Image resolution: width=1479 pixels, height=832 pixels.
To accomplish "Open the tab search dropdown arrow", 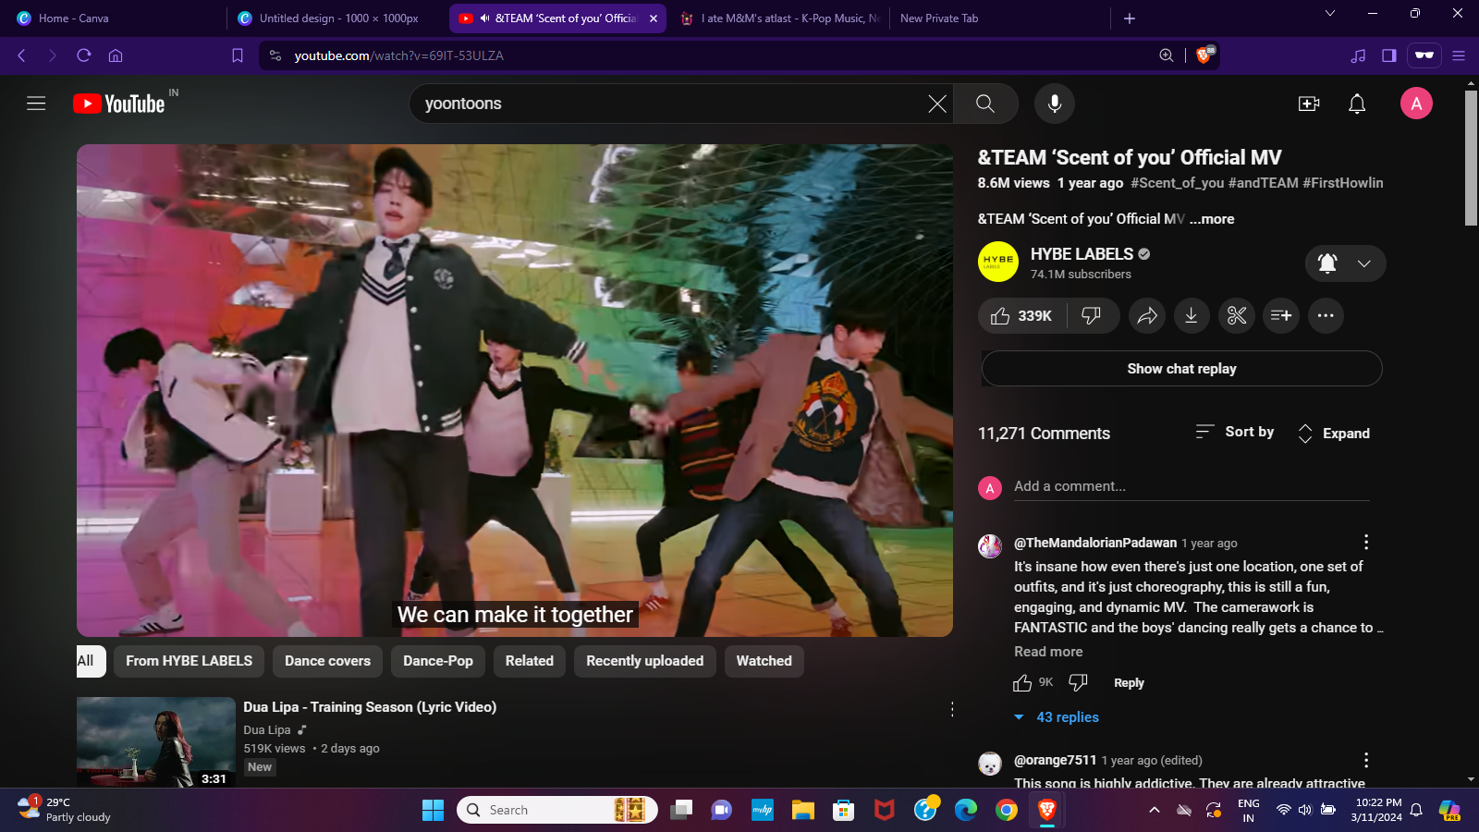I will (x=1330, y=13).
